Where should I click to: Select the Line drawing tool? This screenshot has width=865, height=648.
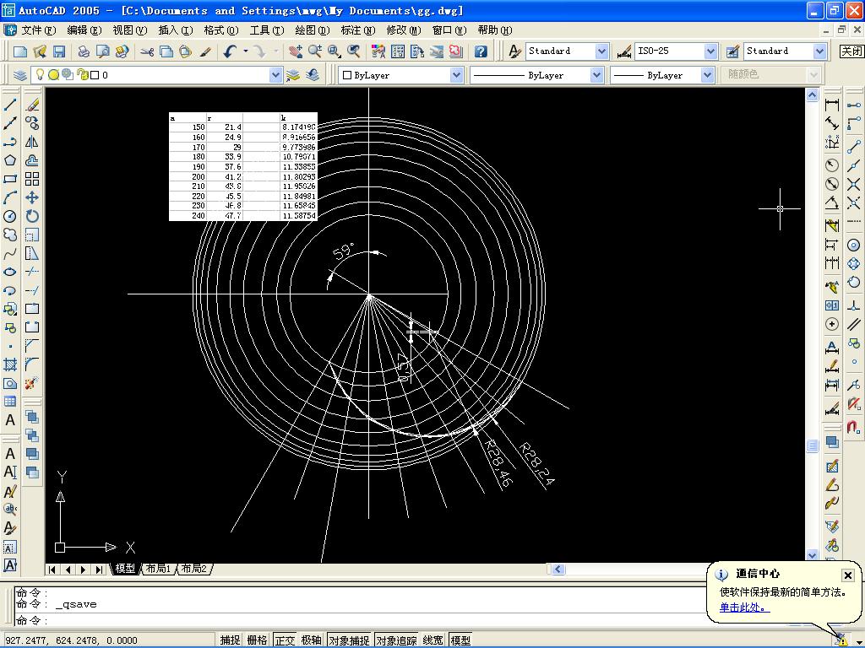pos(10,105)
